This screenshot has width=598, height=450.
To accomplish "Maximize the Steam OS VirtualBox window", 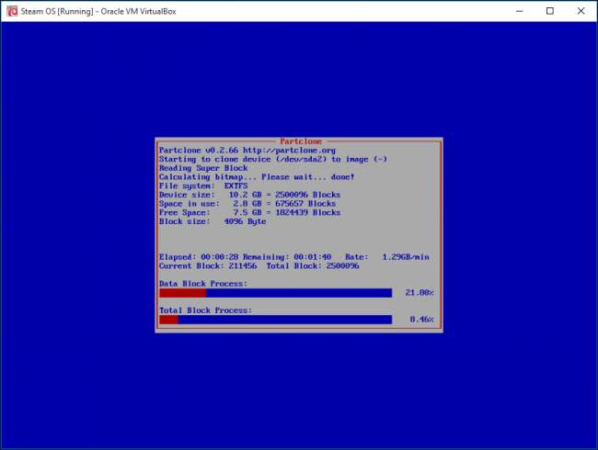I will point(550,11).
